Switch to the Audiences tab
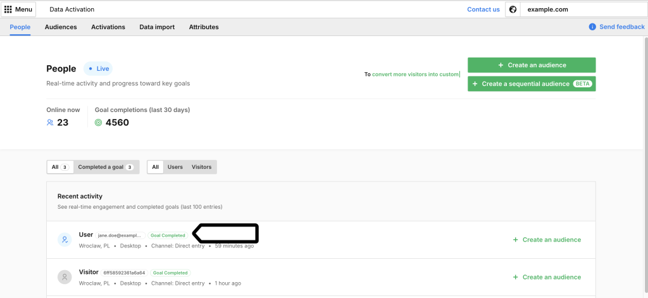The height and width of the screenshot is (298, 648). click(x=61, y=27)
